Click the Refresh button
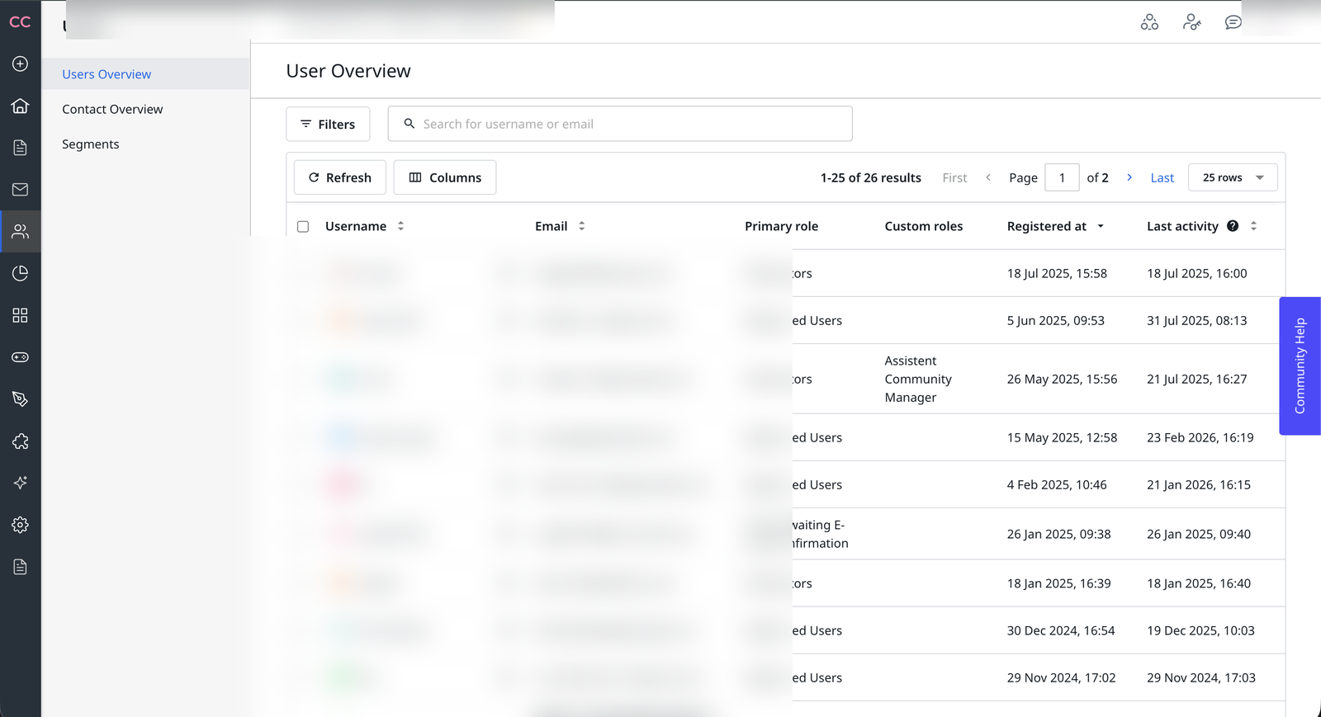 pyautogui.click(x=340, y=177)
